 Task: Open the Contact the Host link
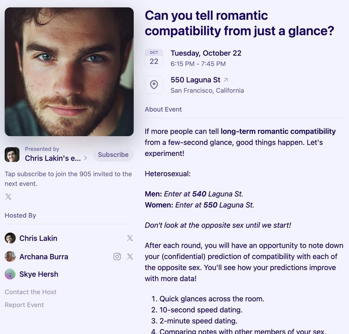pos(31,292)
